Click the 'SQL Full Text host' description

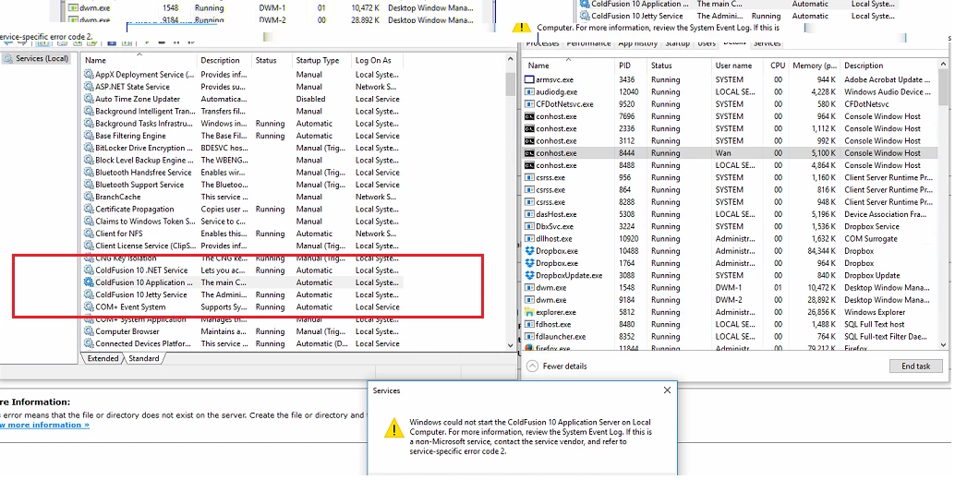(875, 324)
